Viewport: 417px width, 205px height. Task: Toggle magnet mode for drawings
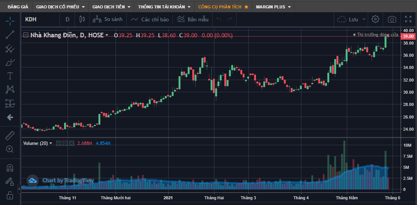(x=10, y=168)
